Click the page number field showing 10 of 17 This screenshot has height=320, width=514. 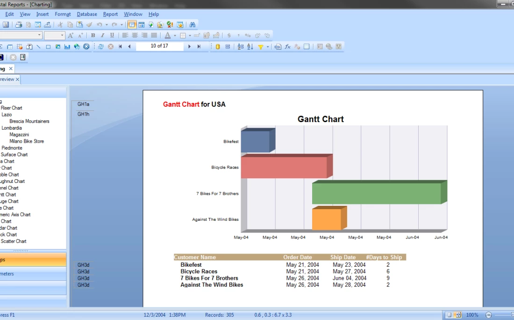159,46
